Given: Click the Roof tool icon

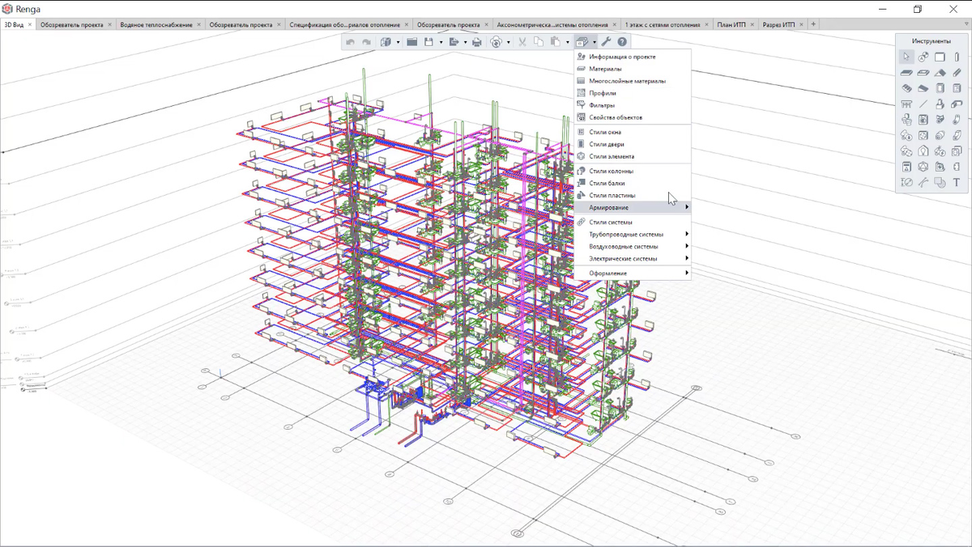Looking at the screenshot, I should click(940, 73).
